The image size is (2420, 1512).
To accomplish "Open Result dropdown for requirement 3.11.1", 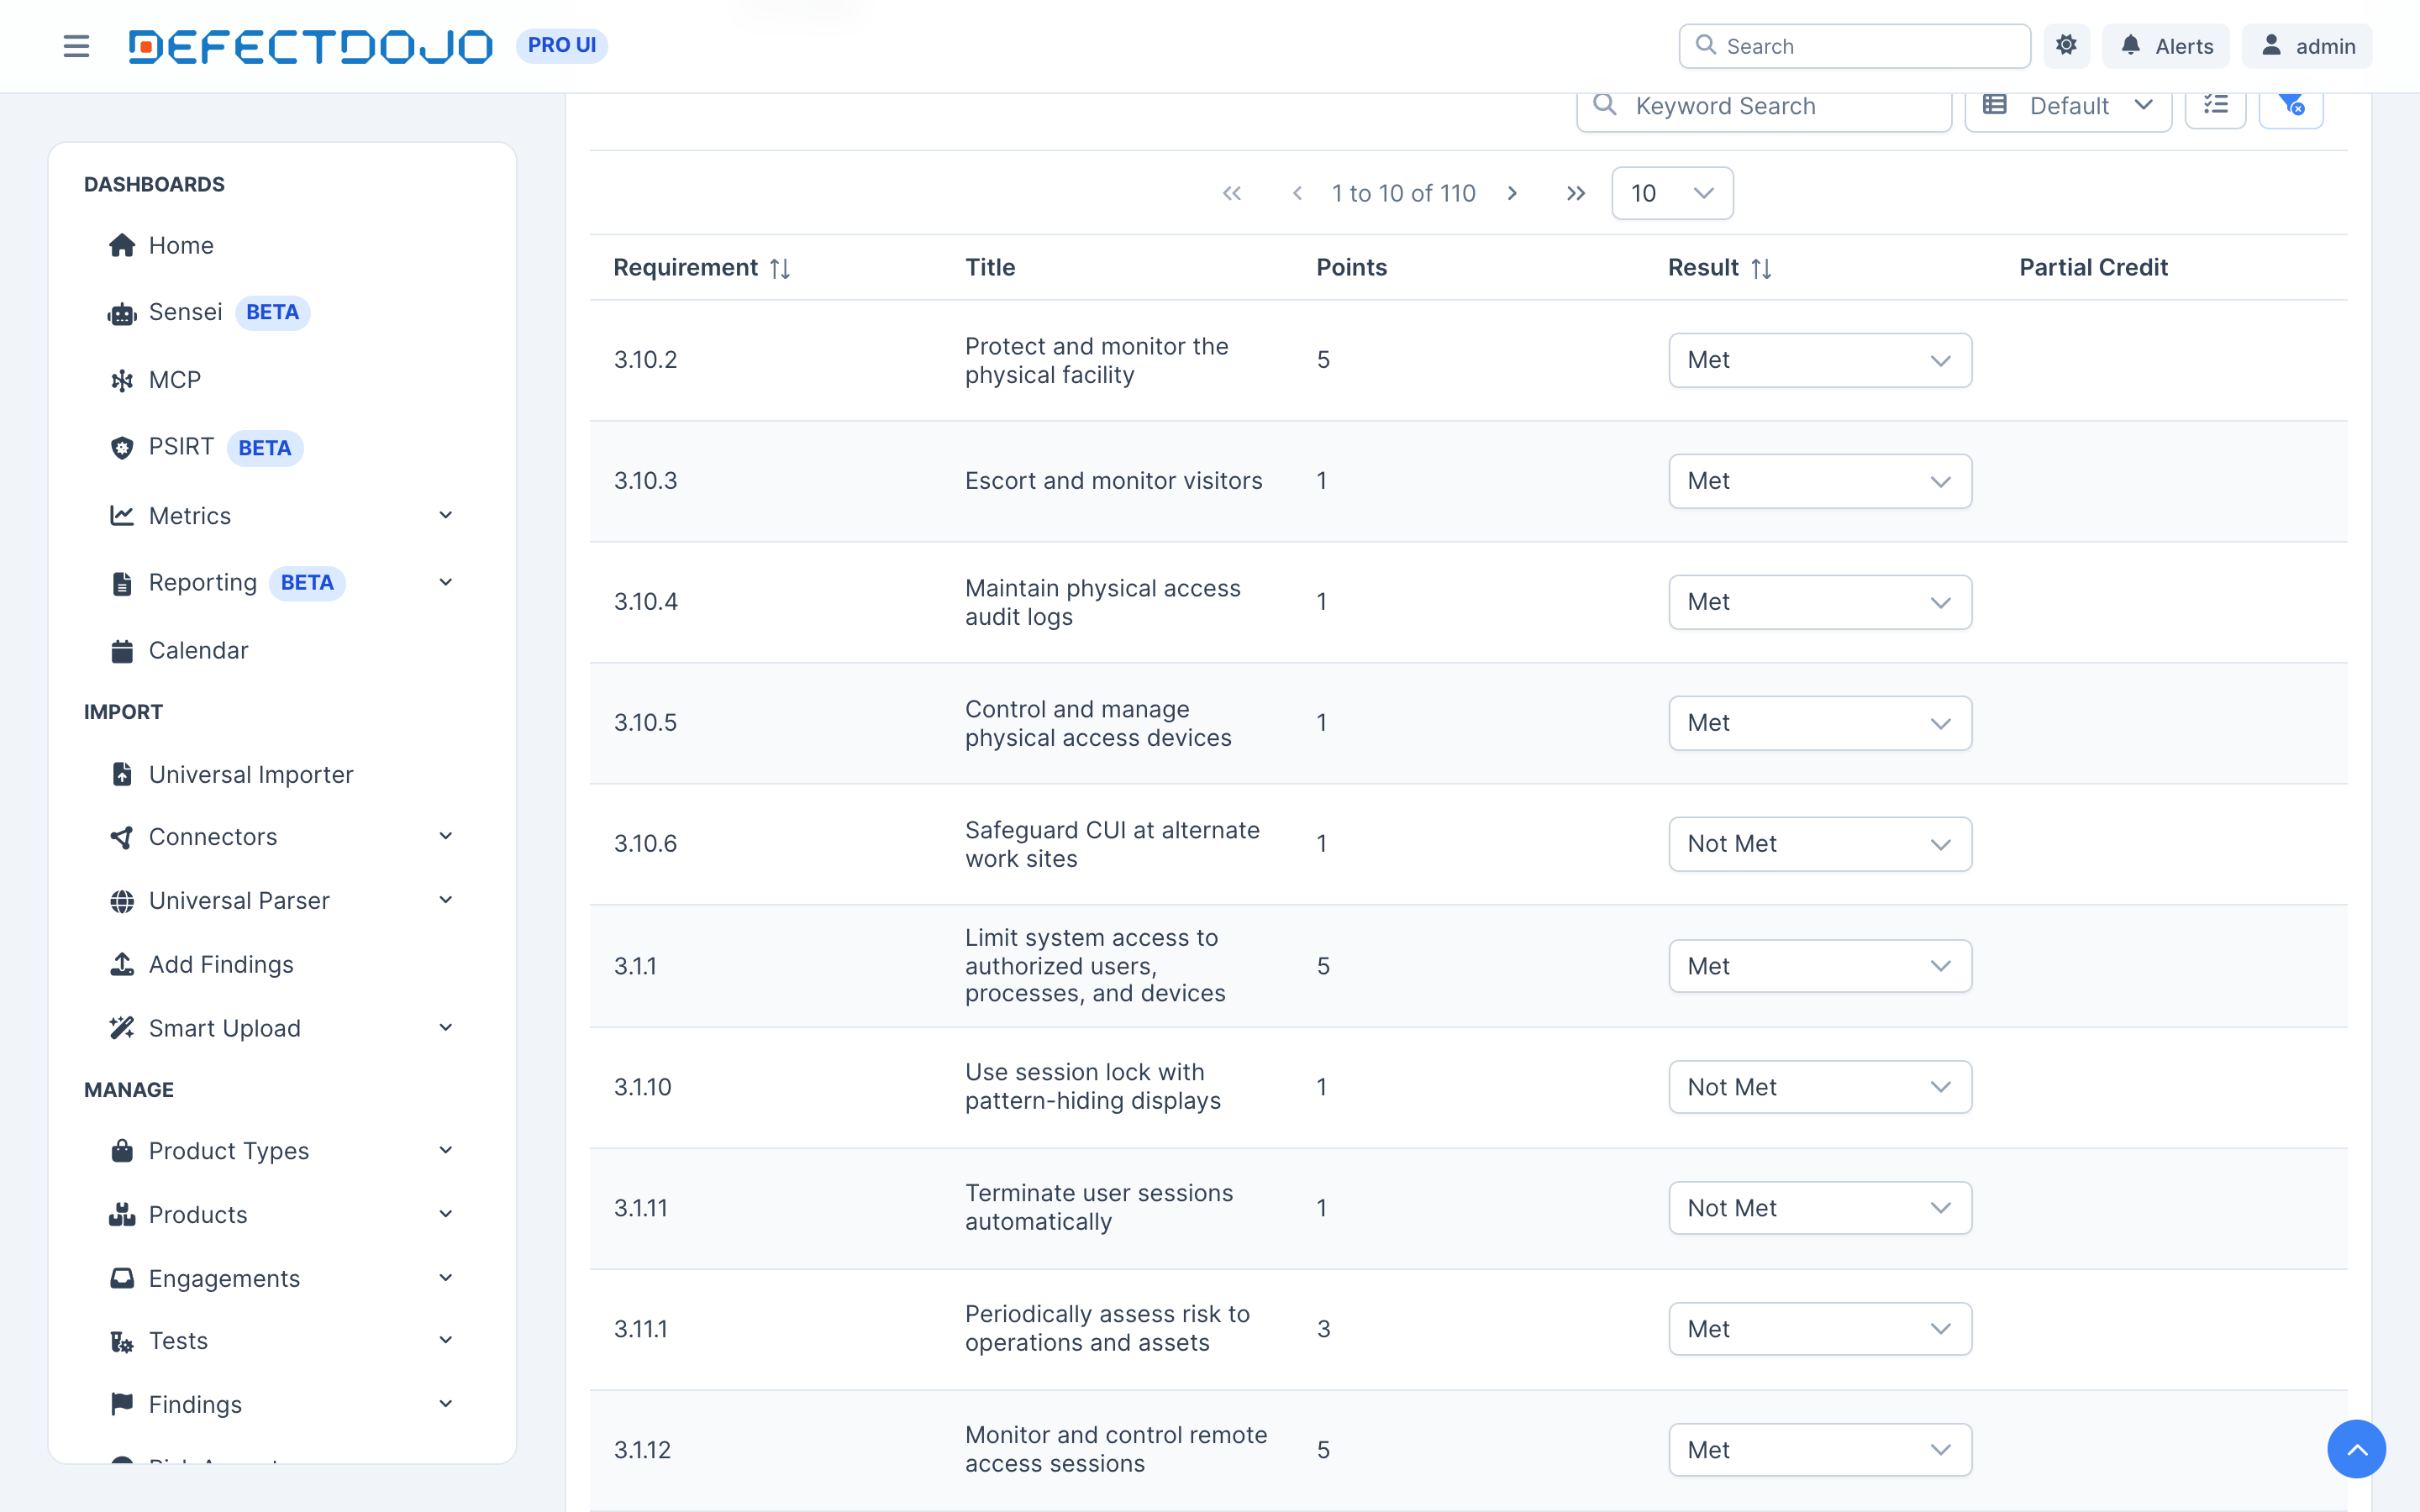I will point(1820,1329).
